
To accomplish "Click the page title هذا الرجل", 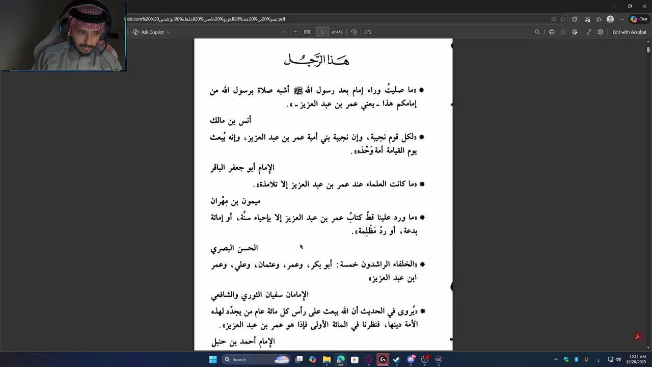I will [x=316, y=60].
